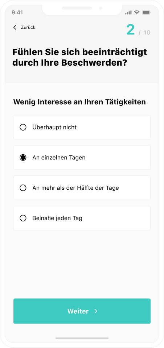The image size is (164, 348).
Task: Choose An mehr als der Hälfte radio
Action: 23,188
